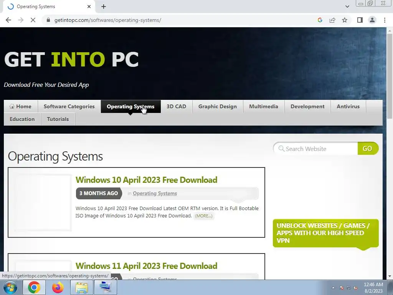393x295 pixels.
Task: Share this page via share icon
Action: 332,20
